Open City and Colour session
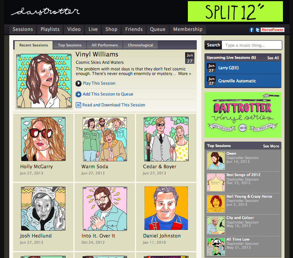 [x=240, y=218]
